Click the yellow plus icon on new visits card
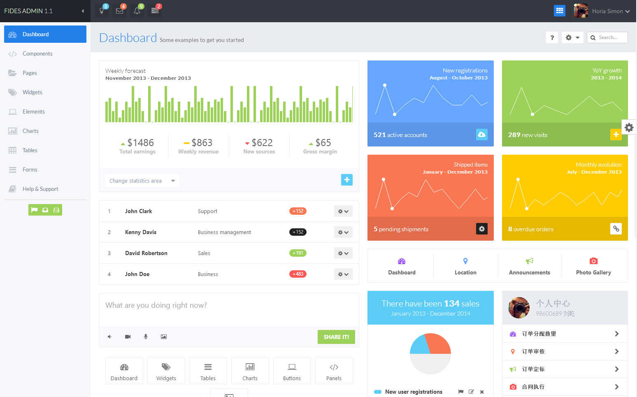Image resolution: width=637 pixels, height=397 pixels. coord(616,135)
